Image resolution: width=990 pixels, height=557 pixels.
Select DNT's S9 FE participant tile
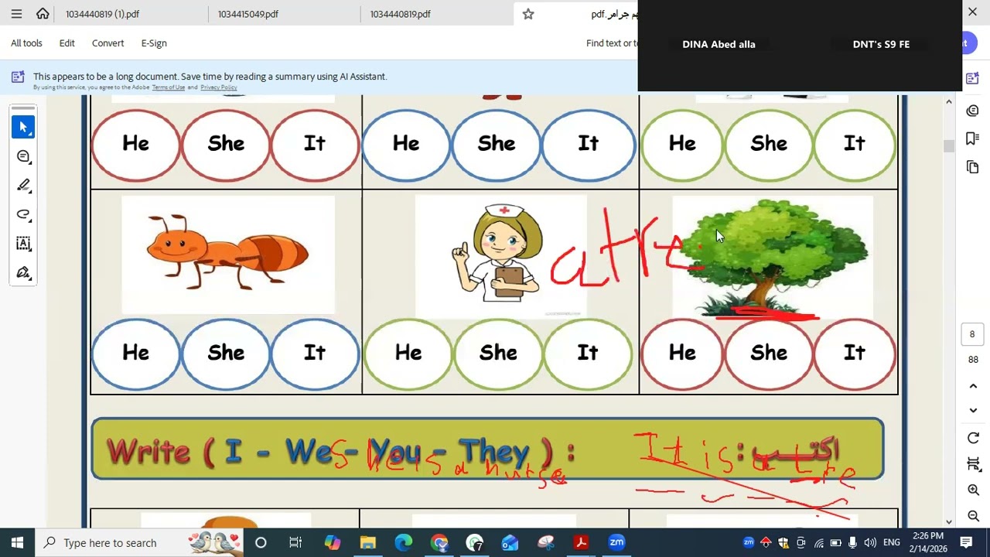pos(881,45)
